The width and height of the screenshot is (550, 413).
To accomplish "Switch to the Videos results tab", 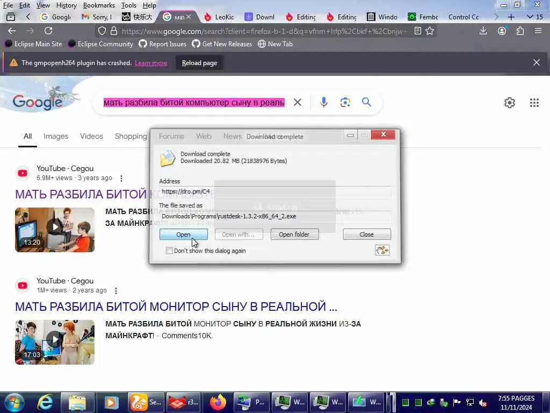I will click(x=91, y=136).
